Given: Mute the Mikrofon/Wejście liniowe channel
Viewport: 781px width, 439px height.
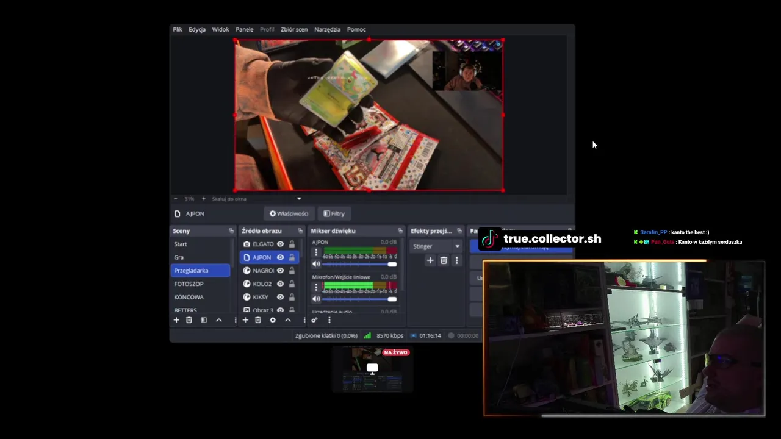Looking at the screenshot, I should [x=316, y=299].
